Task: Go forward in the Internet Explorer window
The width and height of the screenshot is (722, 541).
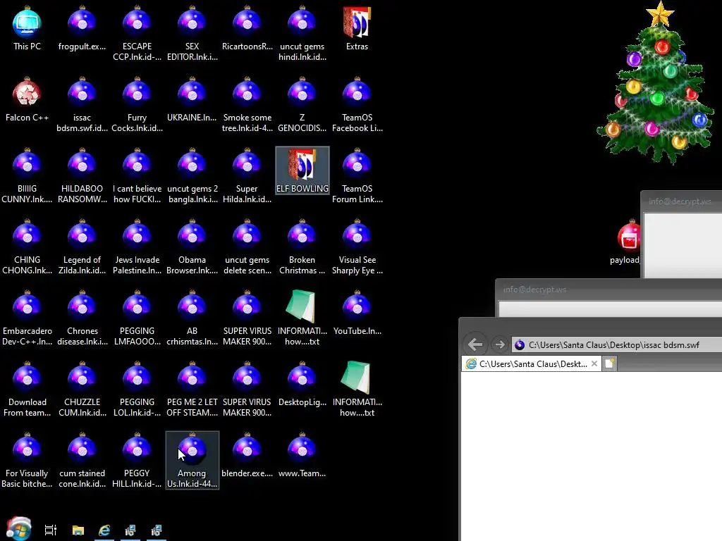Action: pyautogui.click(x=500, y=344)
